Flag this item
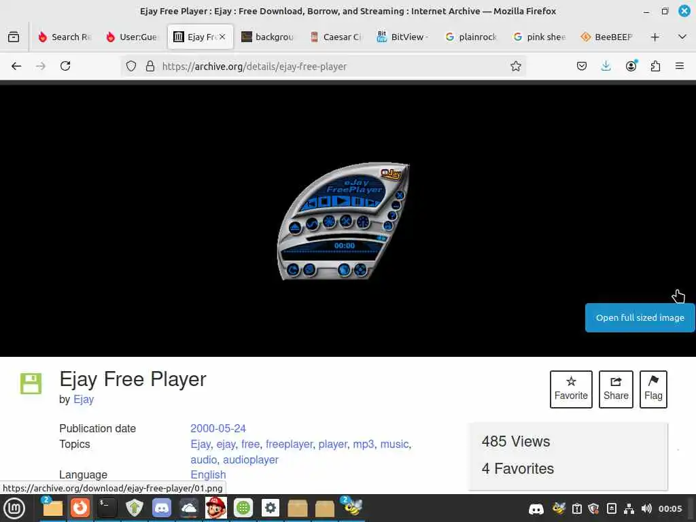This screenshot has height=522, width=696. tap(653, 389)
